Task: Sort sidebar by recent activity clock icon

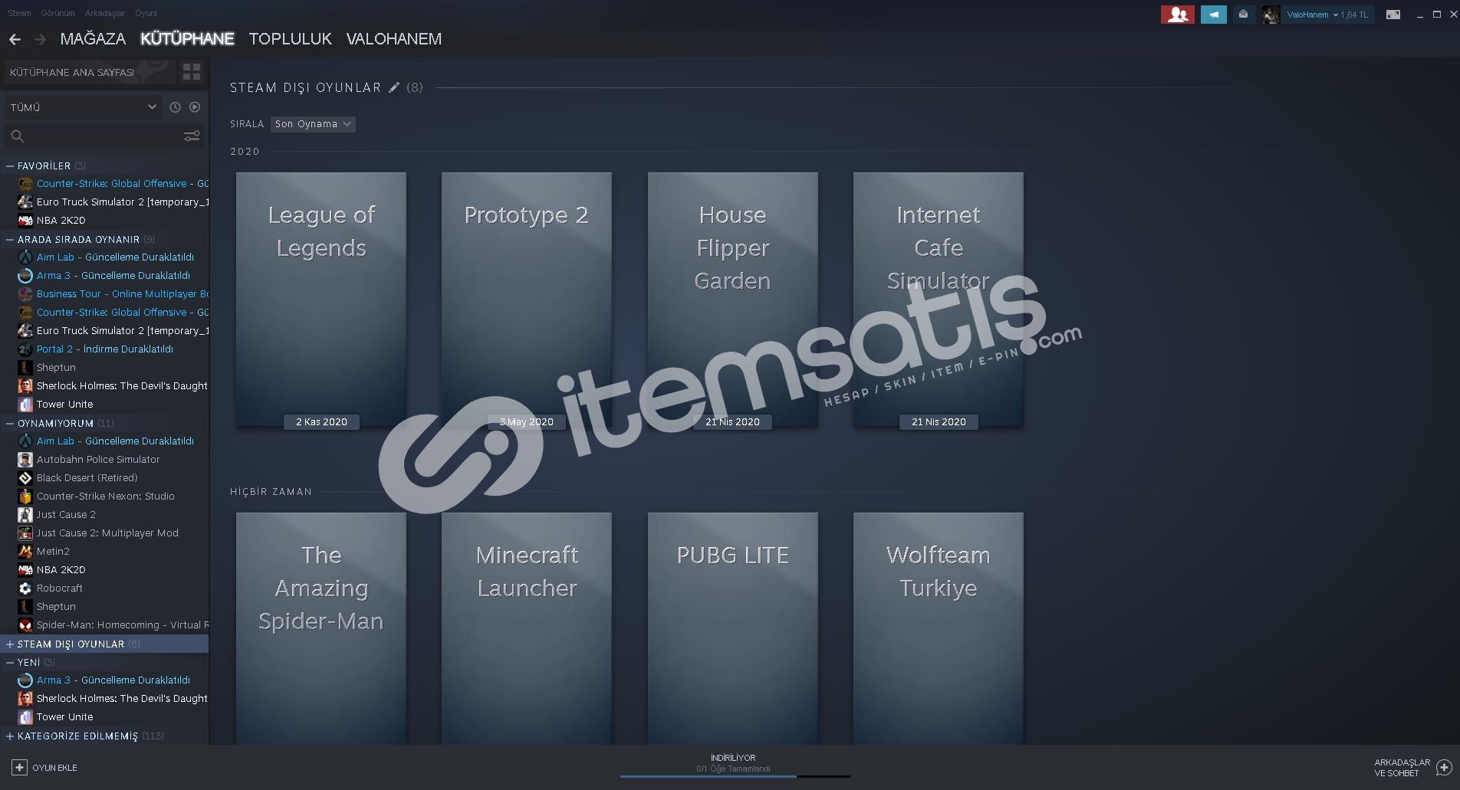Action: (175, 107)
